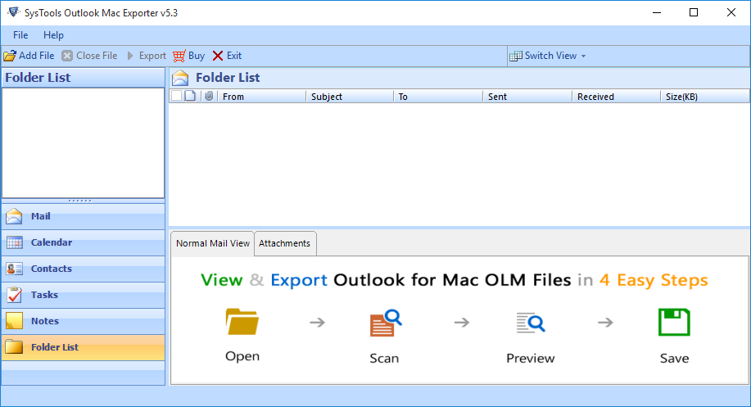This screenshot has height=407, width=751.
Task: Click the Buy shopping cart icon
Action: [179, 56]
